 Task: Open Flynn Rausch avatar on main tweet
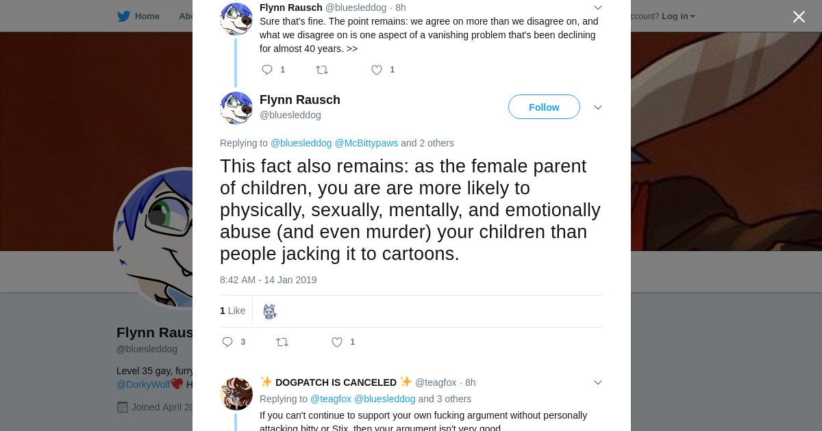click(236, 108)
